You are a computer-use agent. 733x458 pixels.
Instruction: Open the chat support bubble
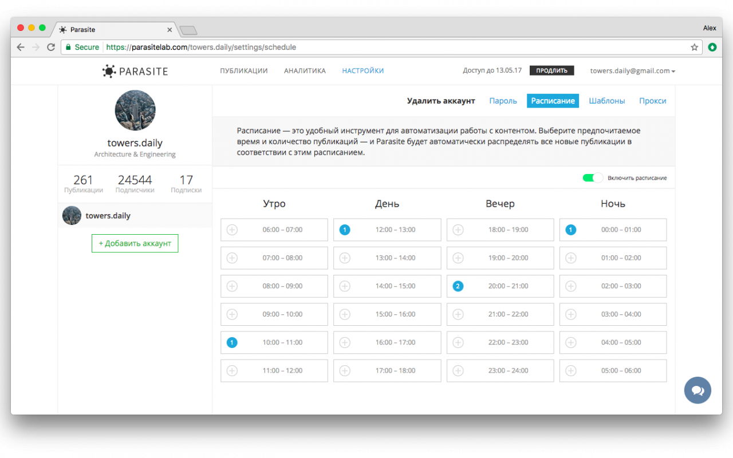tap(697, 390)
